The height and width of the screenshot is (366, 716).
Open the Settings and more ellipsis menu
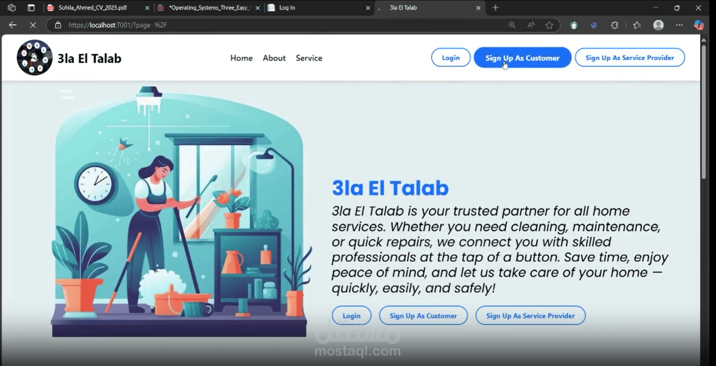click(x=679, y=25)
